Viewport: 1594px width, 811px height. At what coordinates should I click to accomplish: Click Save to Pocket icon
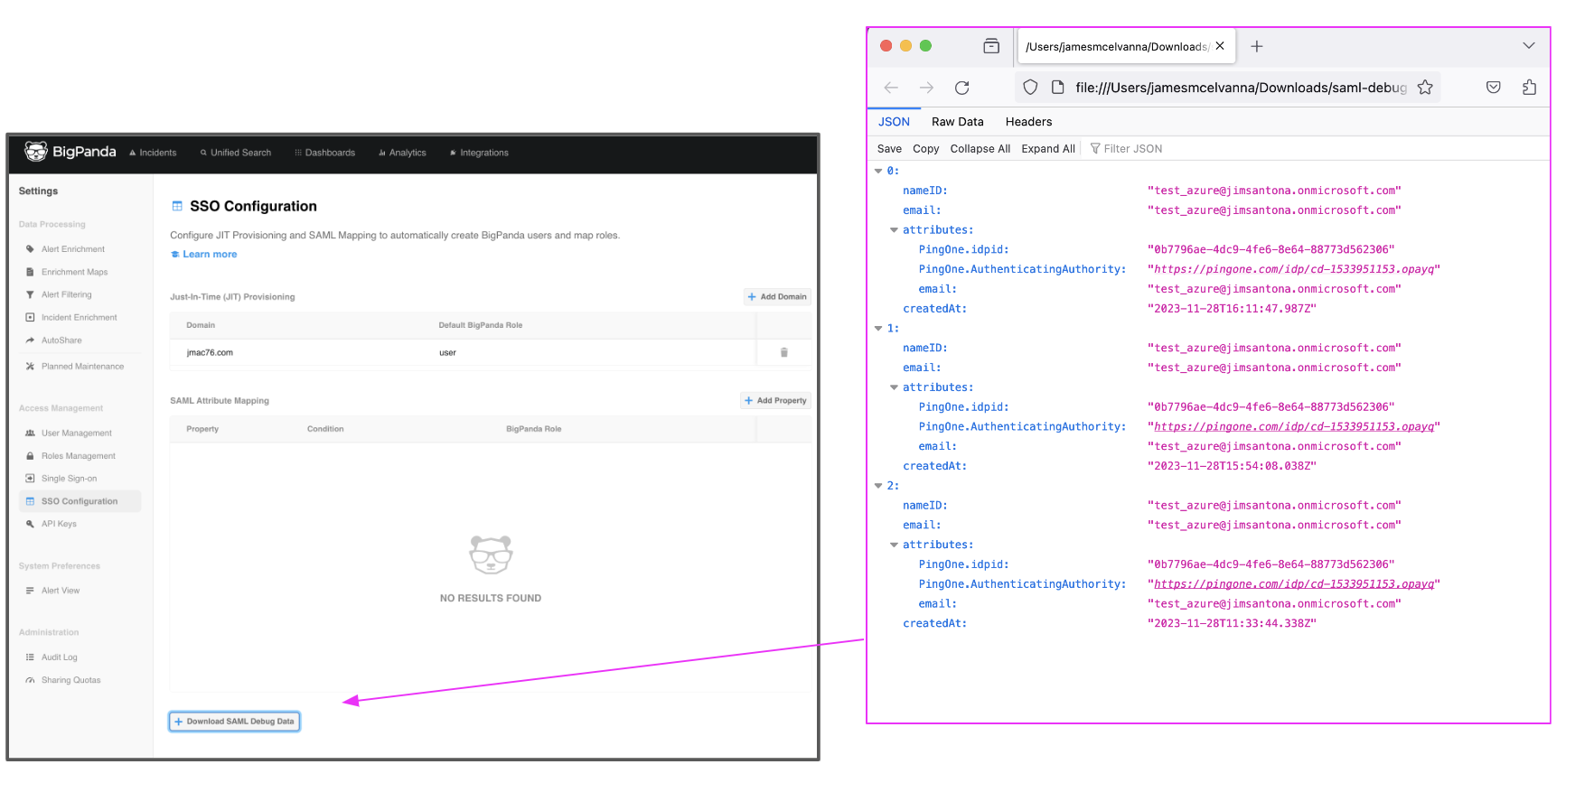click(1494, 88)
